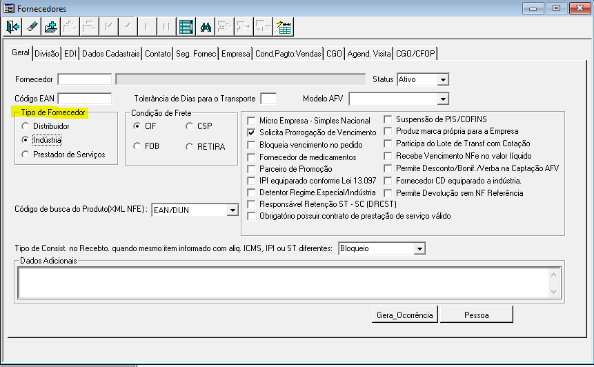Click the eraser clear-form icon
The height and width of the screenshot is (367, 594).
[32, 27]
